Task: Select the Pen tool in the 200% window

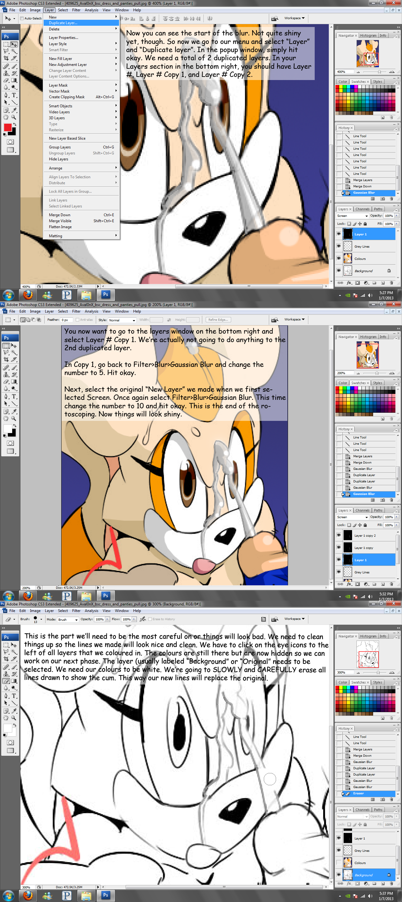Action: point(6,396)
